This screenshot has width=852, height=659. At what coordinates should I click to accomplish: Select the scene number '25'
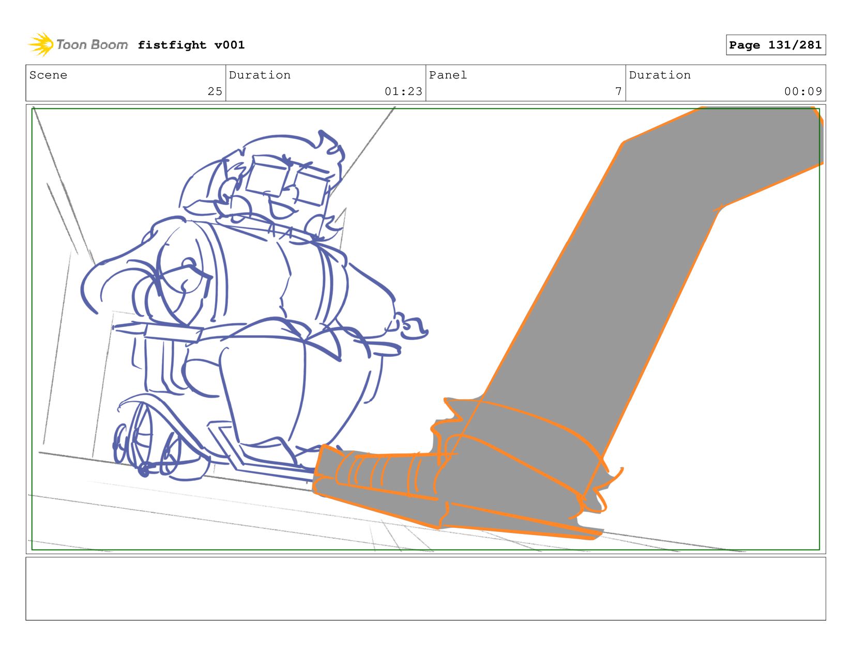tap(215, 91)
